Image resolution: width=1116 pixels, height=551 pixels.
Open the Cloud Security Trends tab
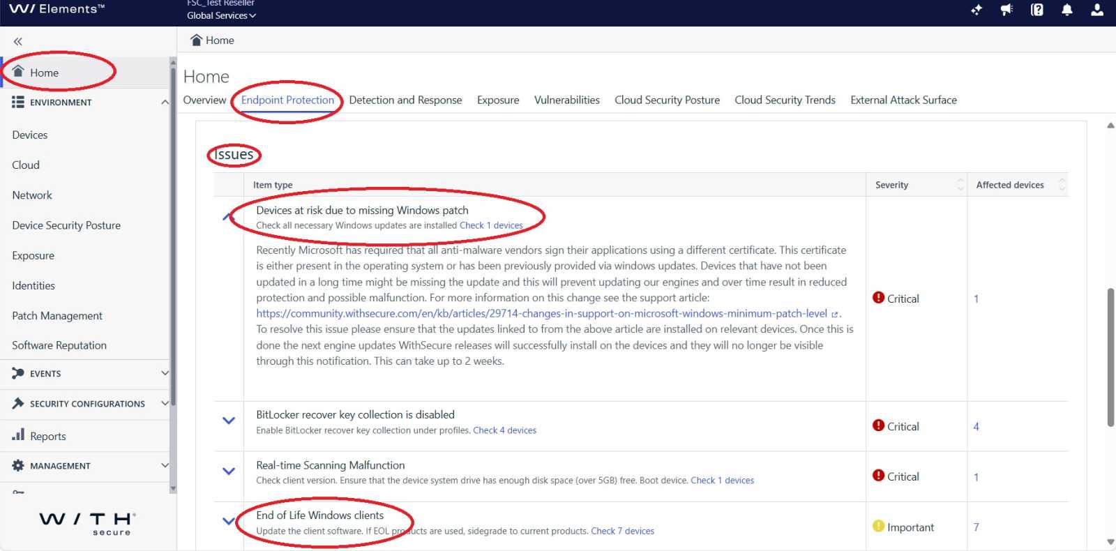tap(785, 100)
